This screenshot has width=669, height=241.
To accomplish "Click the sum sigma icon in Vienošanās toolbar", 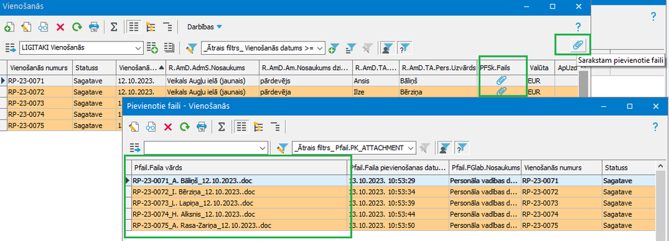I will coord(114,27).
